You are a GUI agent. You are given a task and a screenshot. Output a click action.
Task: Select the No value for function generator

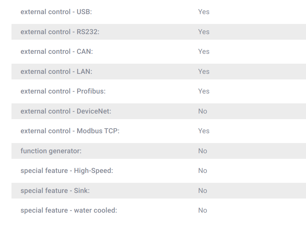(x=203, y=151)
